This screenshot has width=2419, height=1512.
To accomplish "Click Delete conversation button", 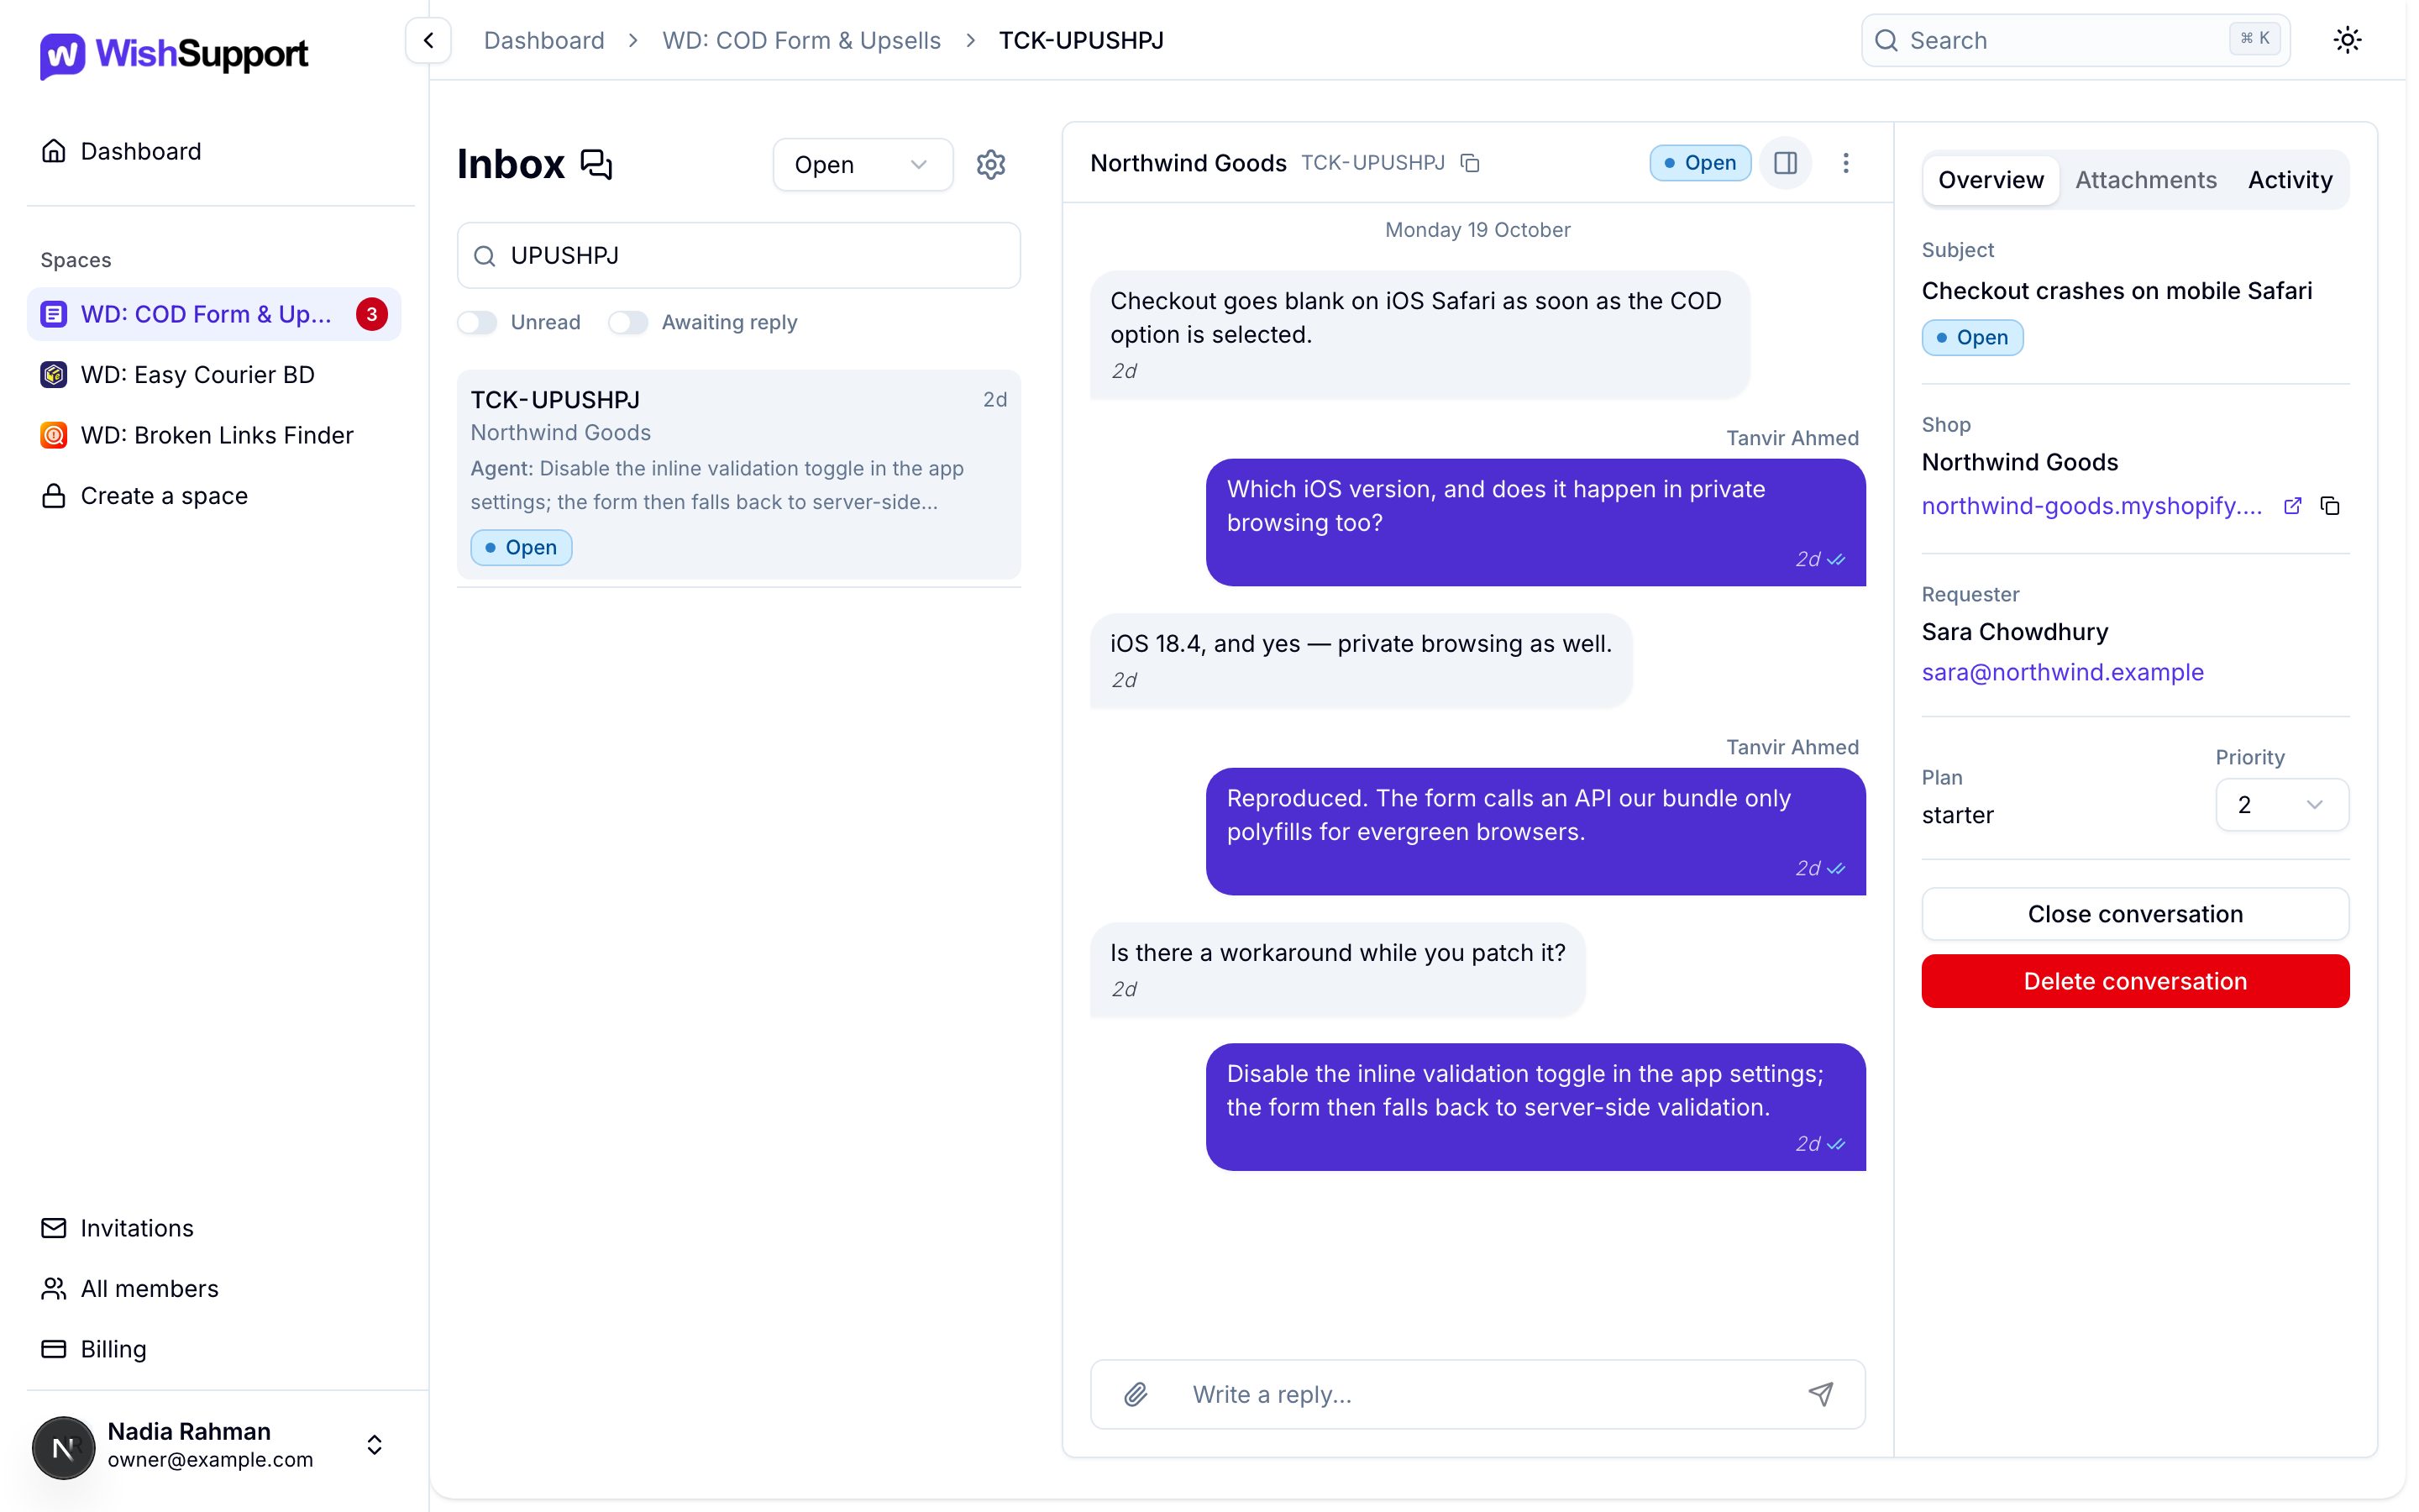I will click(x=2134, y=981).
